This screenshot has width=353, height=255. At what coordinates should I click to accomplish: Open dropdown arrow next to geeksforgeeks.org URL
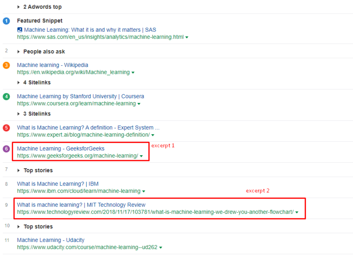[x=141, y=156]
